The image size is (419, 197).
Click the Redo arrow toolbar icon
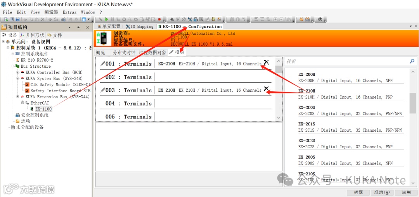(76, 19)
